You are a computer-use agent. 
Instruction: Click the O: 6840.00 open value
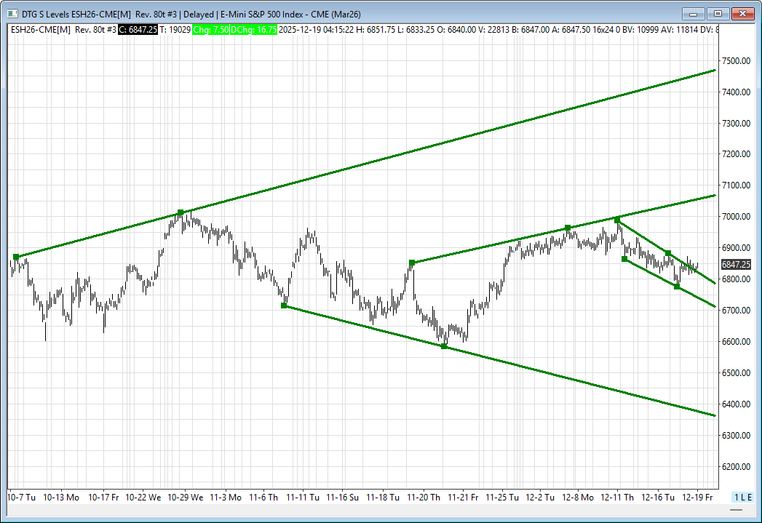tap(456, 30)
